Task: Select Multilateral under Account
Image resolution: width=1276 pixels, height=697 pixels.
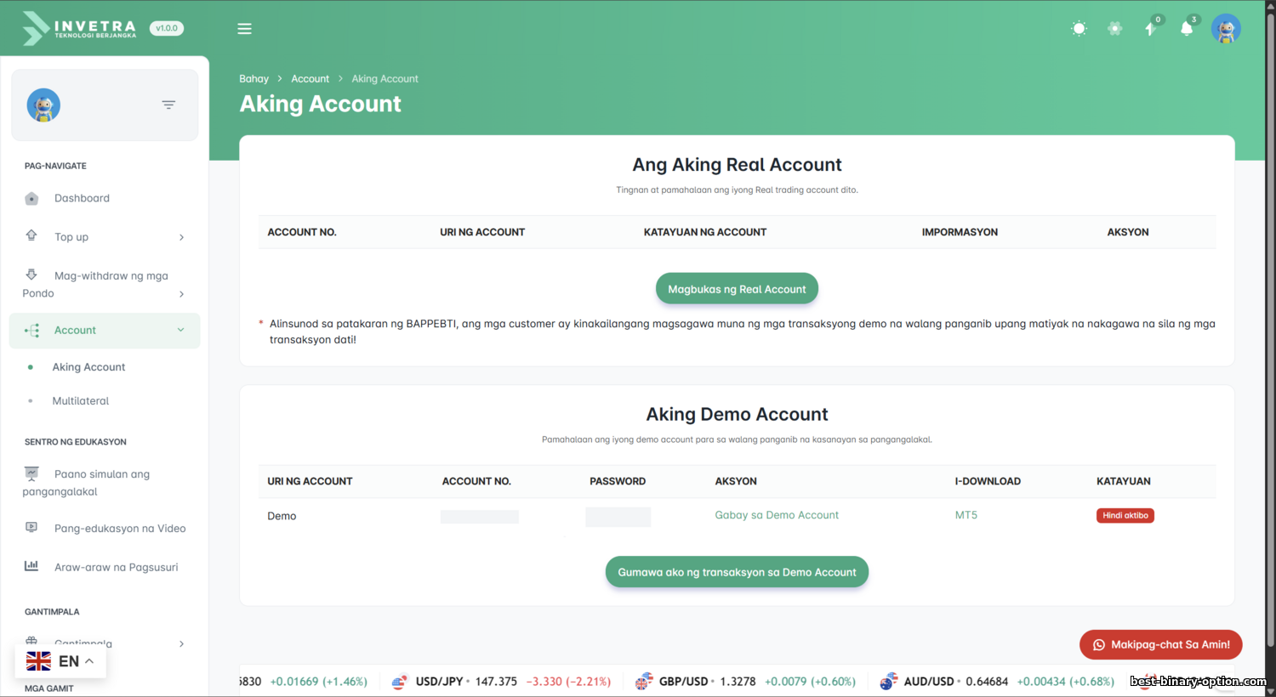Action: 81,401
